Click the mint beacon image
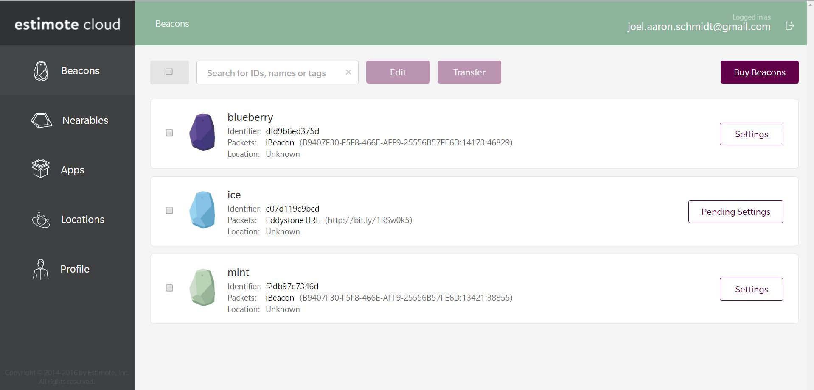This screenshot has height=390, width=814. pyautogui.click(x=202, y=287)
